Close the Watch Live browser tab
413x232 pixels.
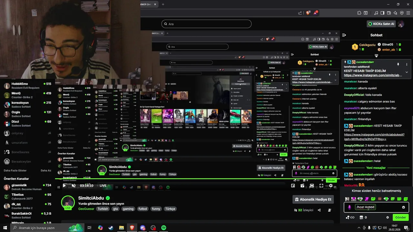(x=155, y=4)
